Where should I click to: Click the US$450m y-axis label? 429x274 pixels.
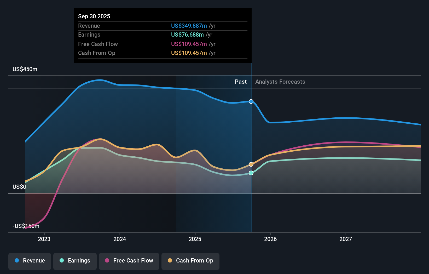25,69
